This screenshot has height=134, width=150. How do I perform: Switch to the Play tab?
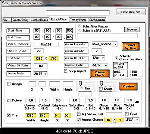click(x=6, y=20)
